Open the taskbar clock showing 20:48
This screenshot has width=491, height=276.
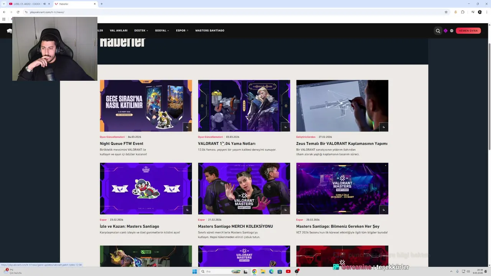coord(478,271)
